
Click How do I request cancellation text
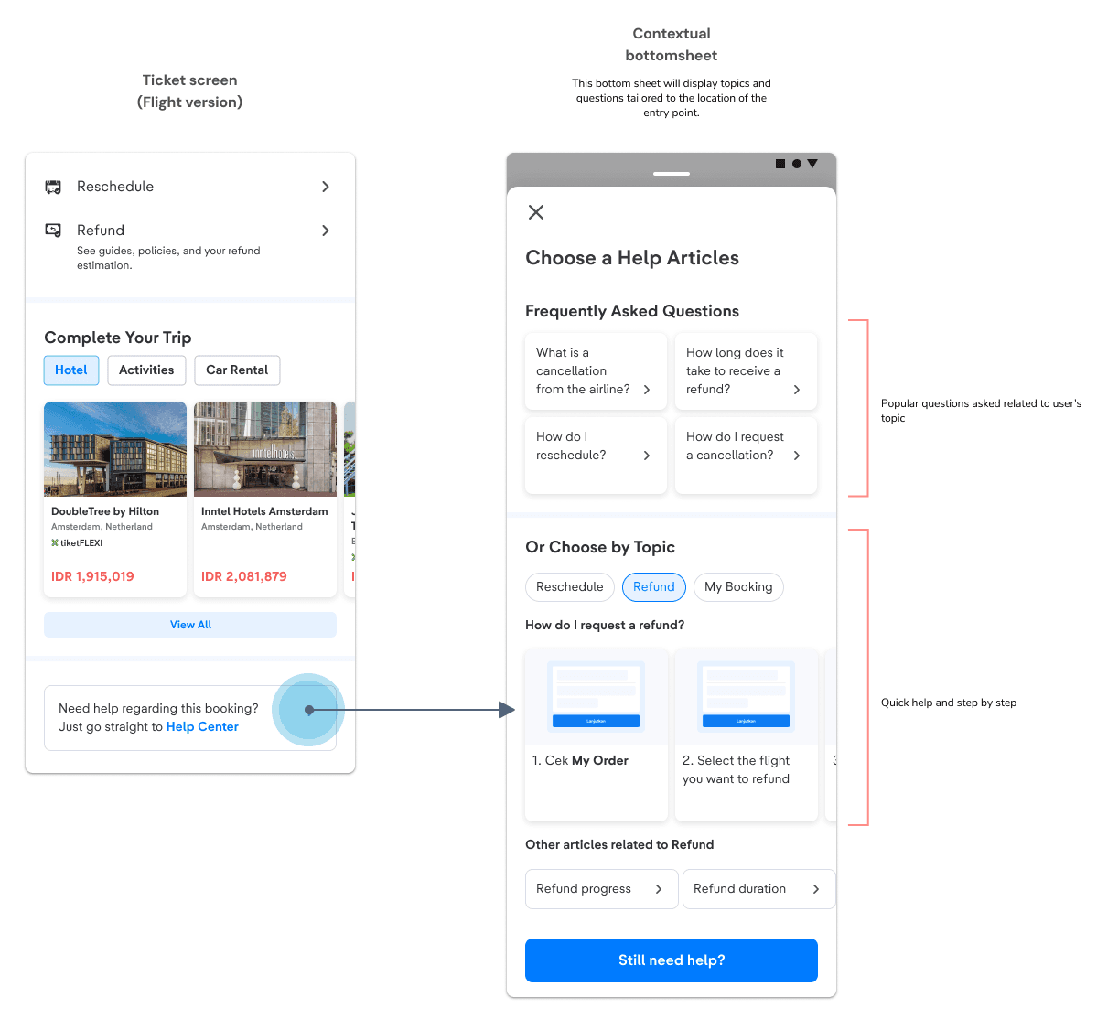pos(735,445)
